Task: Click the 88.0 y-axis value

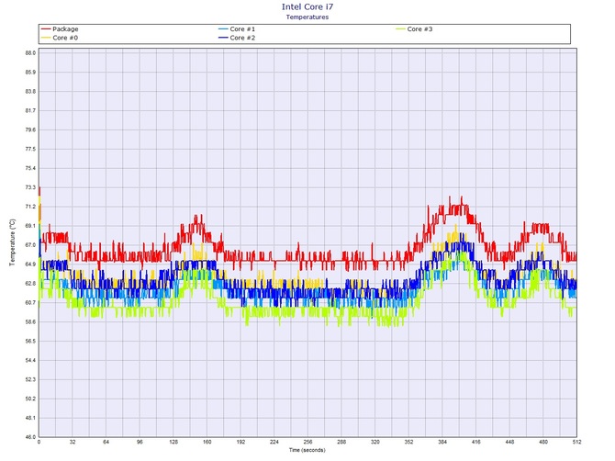Action: tap(30, 53)
